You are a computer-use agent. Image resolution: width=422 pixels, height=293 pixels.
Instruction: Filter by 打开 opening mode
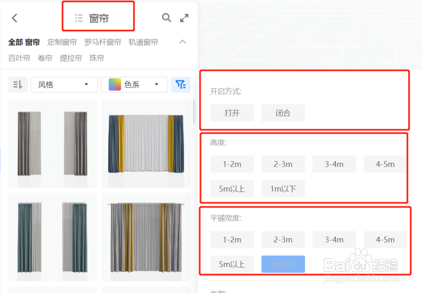pyautogui.click(x=232, y=113)
